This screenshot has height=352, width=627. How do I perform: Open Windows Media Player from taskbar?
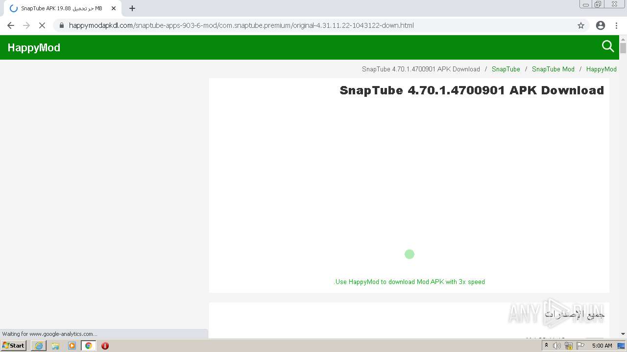(72, 346)
